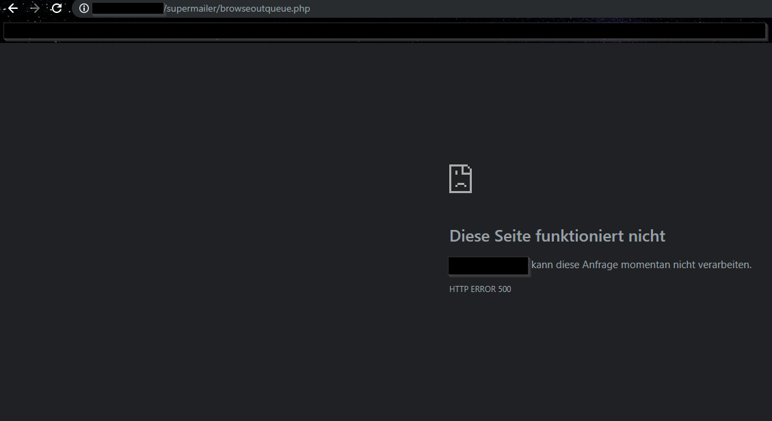Click the greyed-out forward arrow
772x421 pixels.
(x=35, y=8)
